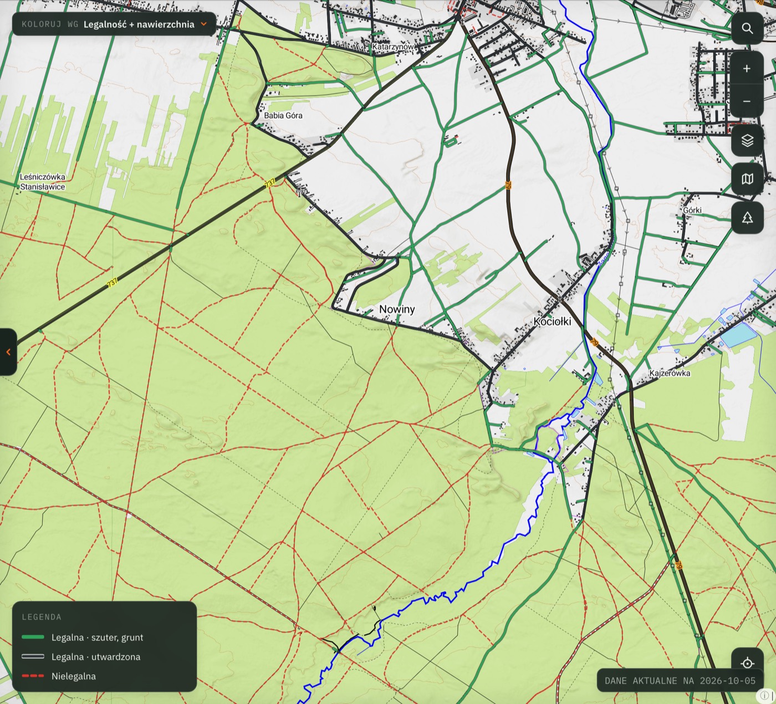Viewport: 776px width, 704px height.
Task: Click the red dashed swatch in the legend
Action: tap(33, 676)
